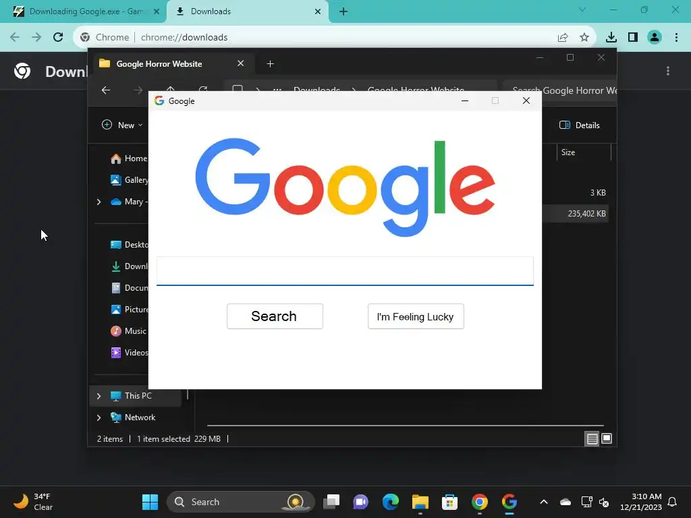Image resolution: width=691 pixels, height=518 pixels.
Task: Click the Explorer search box
Action: pyautogui.click(x=559, y=90)
